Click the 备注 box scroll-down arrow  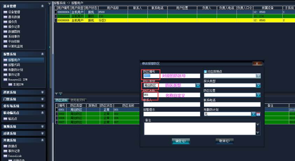click(258, 133)
